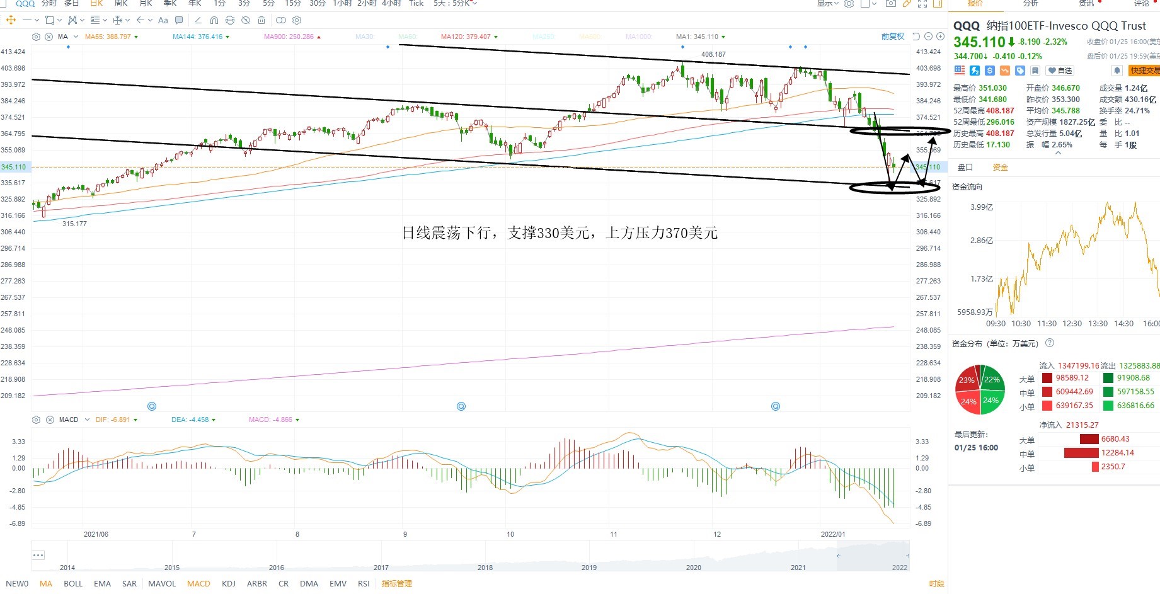1160x594 pixels.
Task: Expand line tool options arrow
Action: point(37,20)
